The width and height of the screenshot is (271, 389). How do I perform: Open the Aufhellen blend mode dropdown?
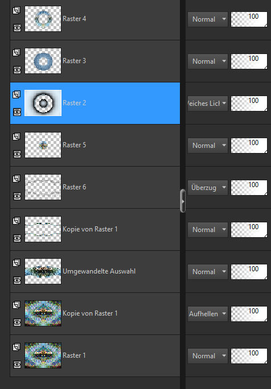pos(208,314)
